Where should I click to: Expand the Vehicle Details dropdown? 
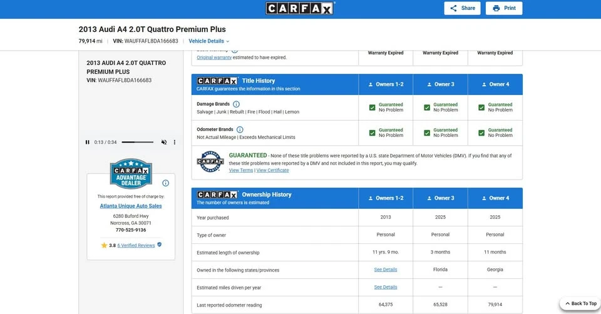(x=209, y=41)
